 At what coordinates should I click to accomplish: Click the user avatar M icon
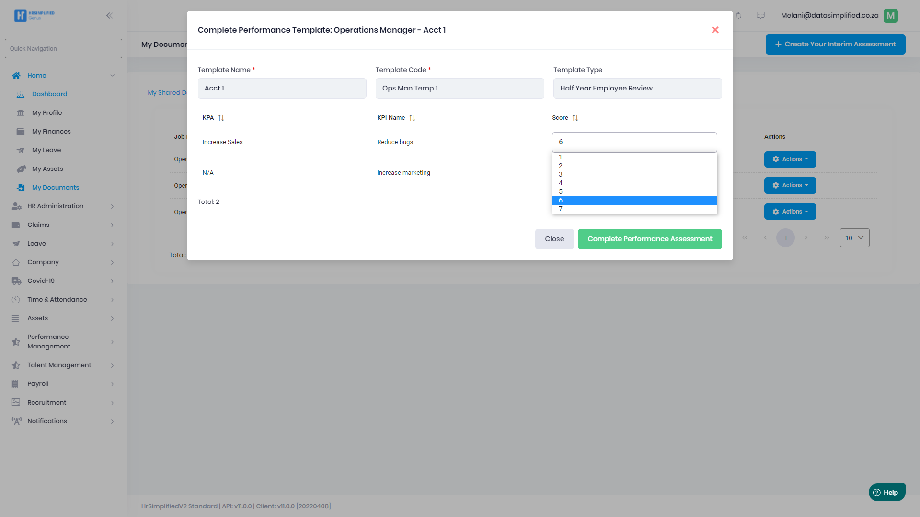coord(890,15)
